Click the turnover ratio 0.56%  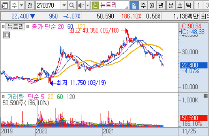(153, 16)
